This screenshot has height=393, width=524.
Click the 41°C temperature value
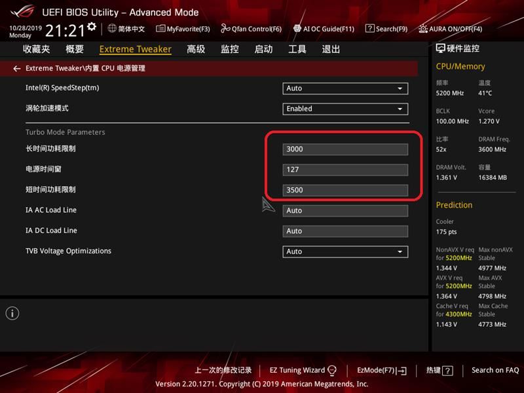click(x=485, y=93)
